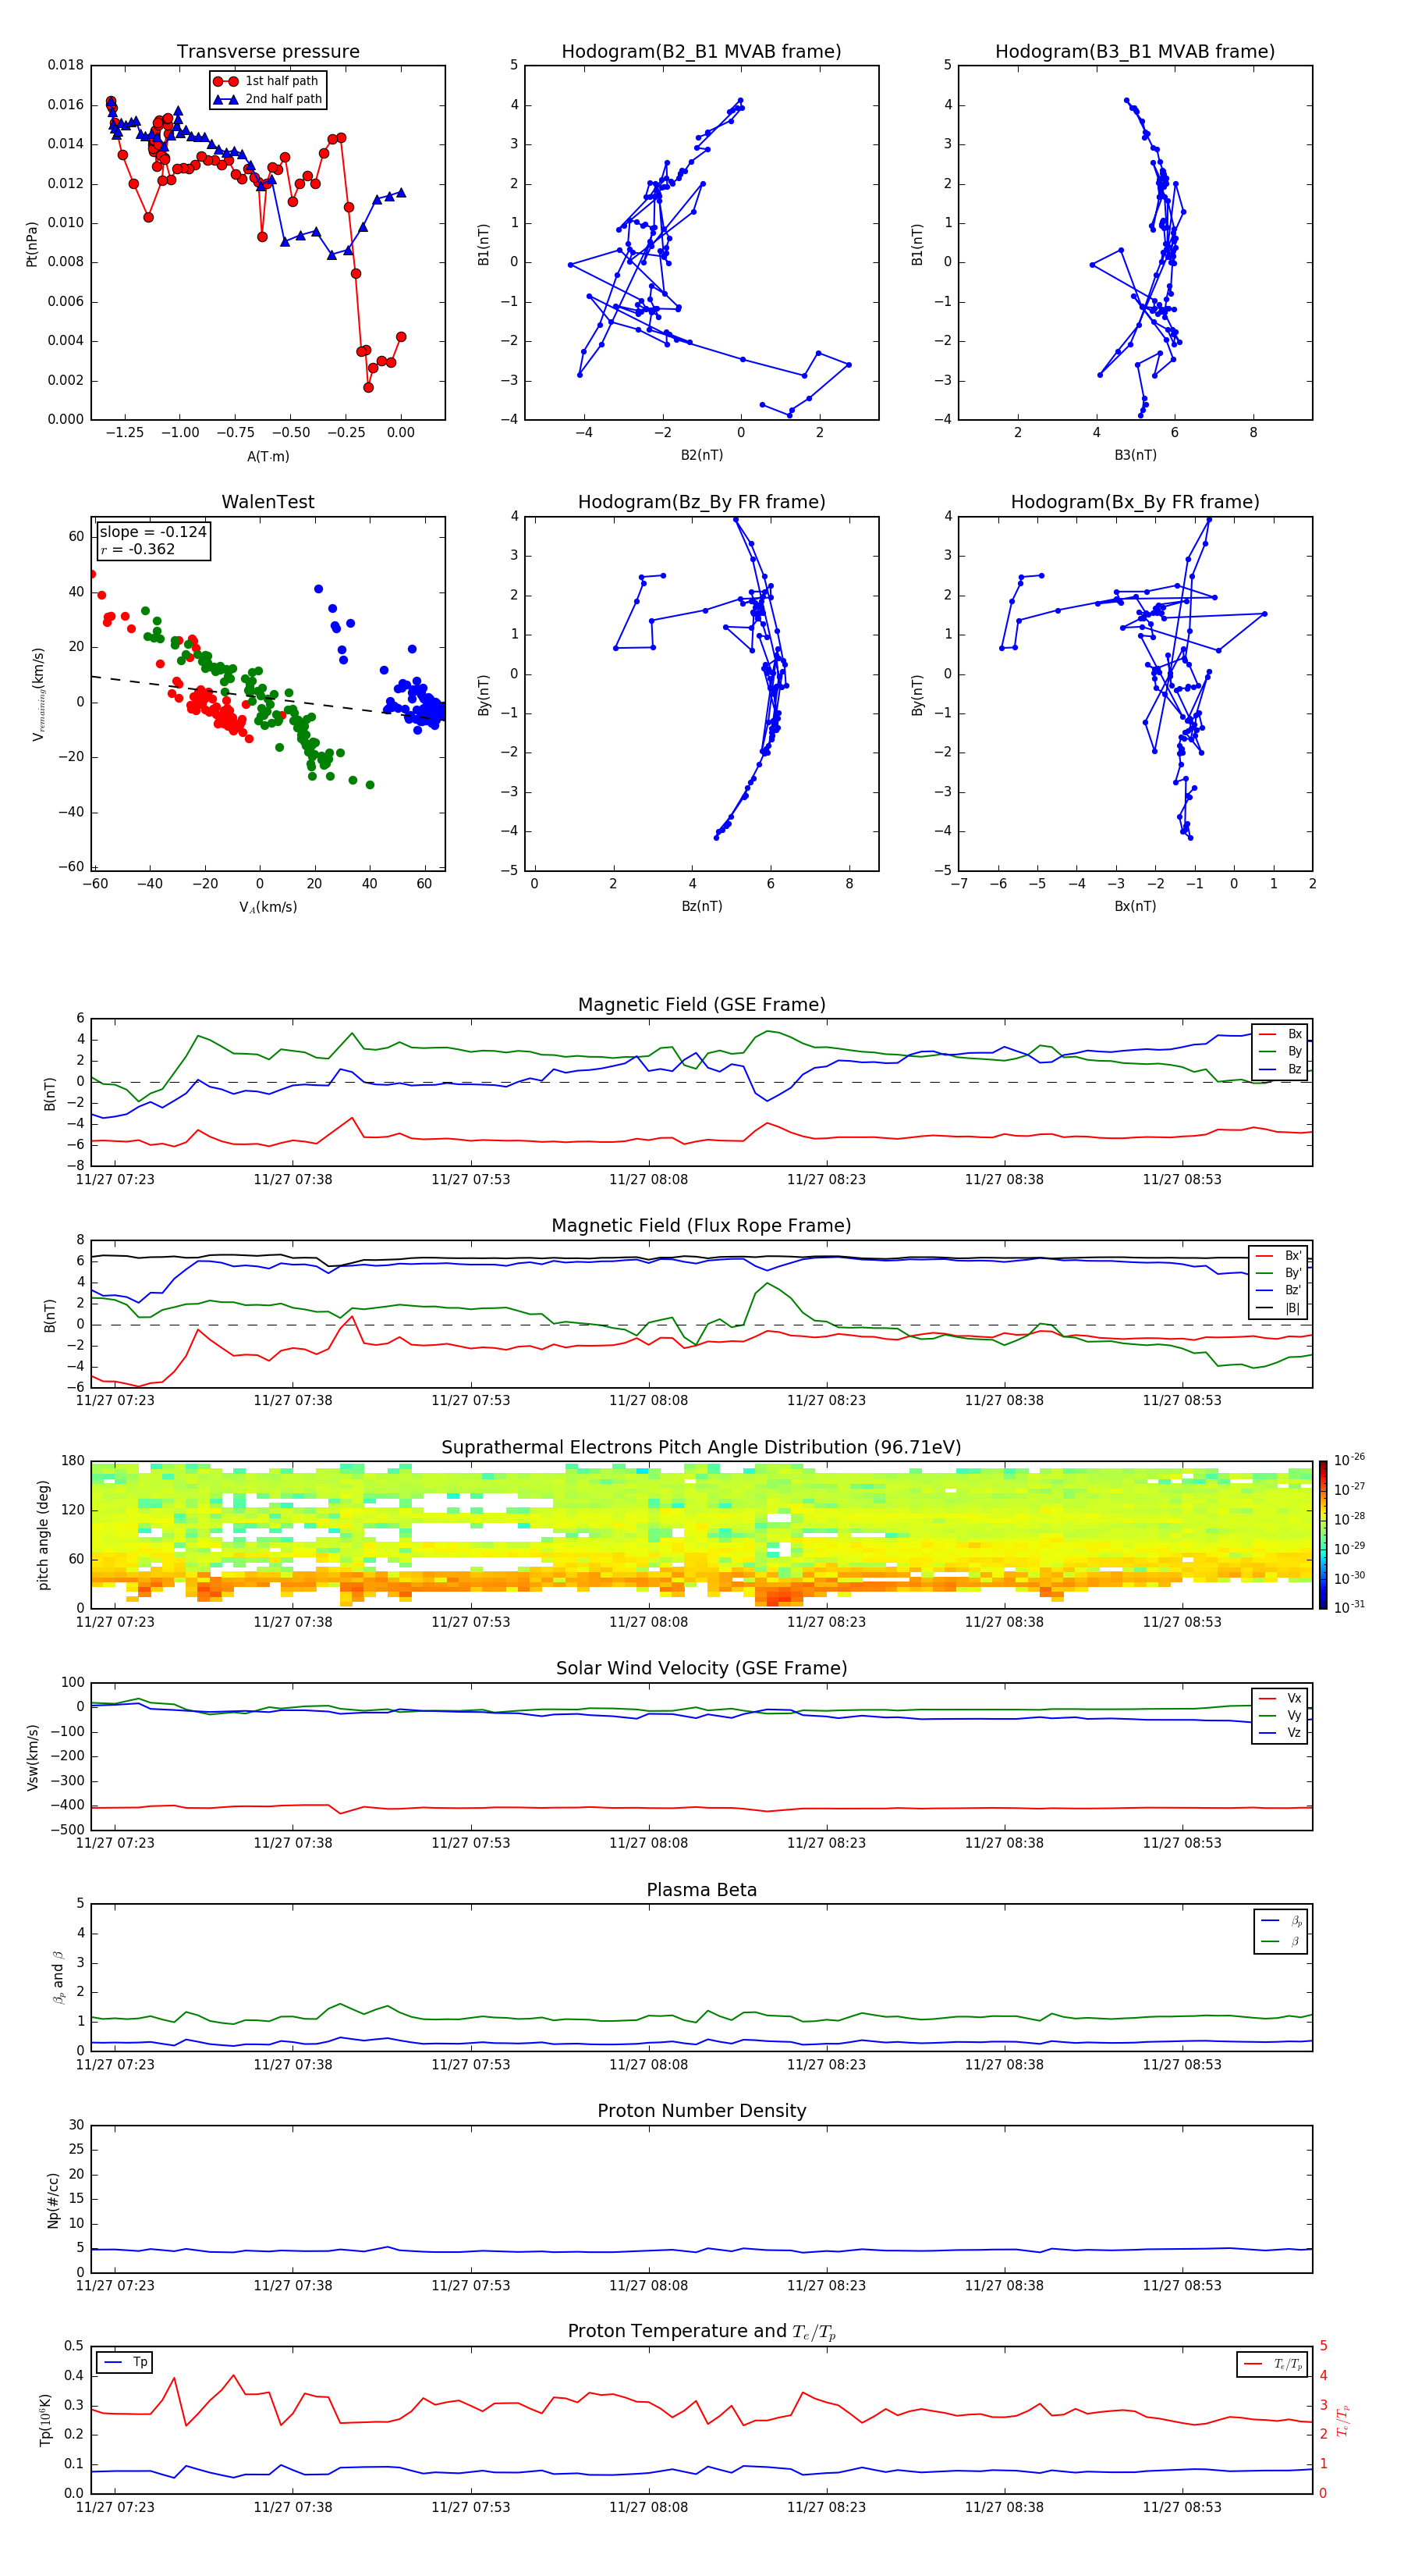Click the 'A(T·m)' x-axis label
1404x2576 pixels.
pos(268,456)
